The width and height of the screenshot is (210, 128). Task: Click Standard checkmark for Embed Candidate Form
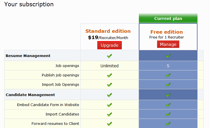tap(110, 105)
